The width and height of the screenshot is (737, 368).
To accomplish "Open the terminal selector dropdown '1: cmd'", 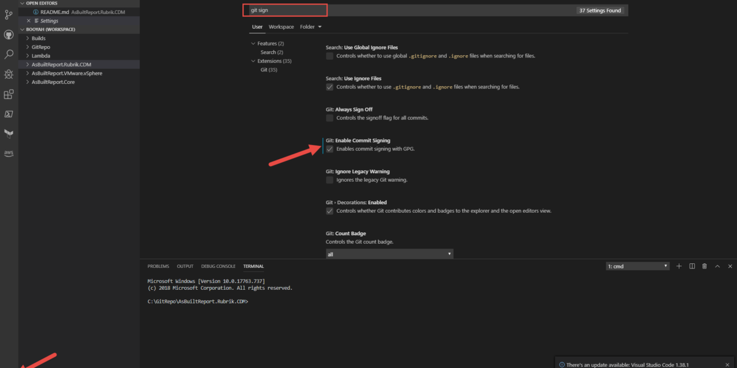I will point(637,266).
